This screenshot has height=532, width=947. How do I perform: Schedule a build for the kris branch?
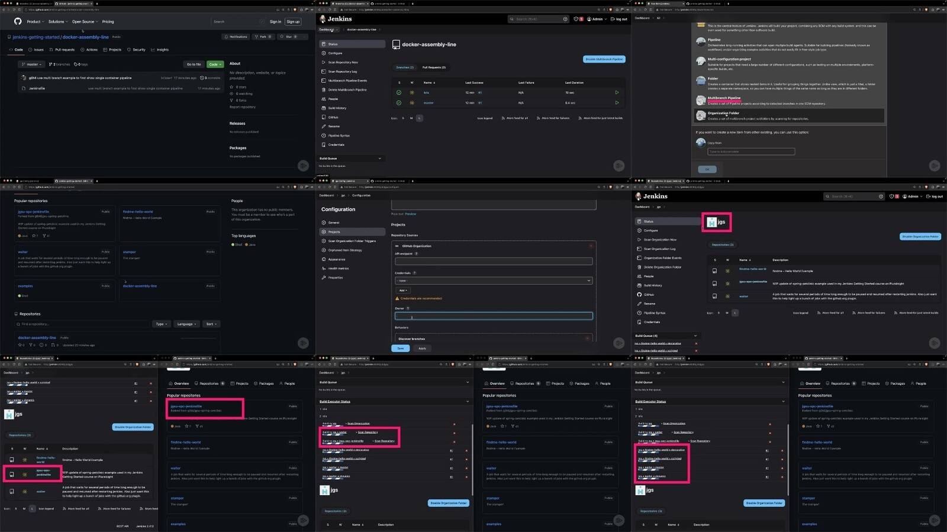[x=617, y=92]
